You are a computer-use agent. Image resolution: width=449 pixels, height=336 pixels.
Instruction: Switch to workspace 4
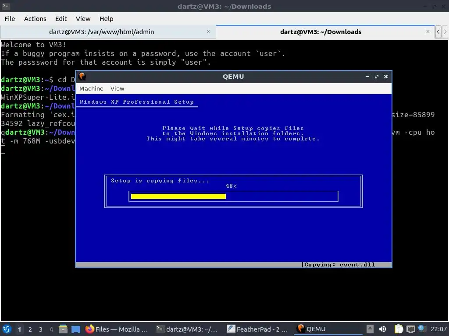pos(51,329)
